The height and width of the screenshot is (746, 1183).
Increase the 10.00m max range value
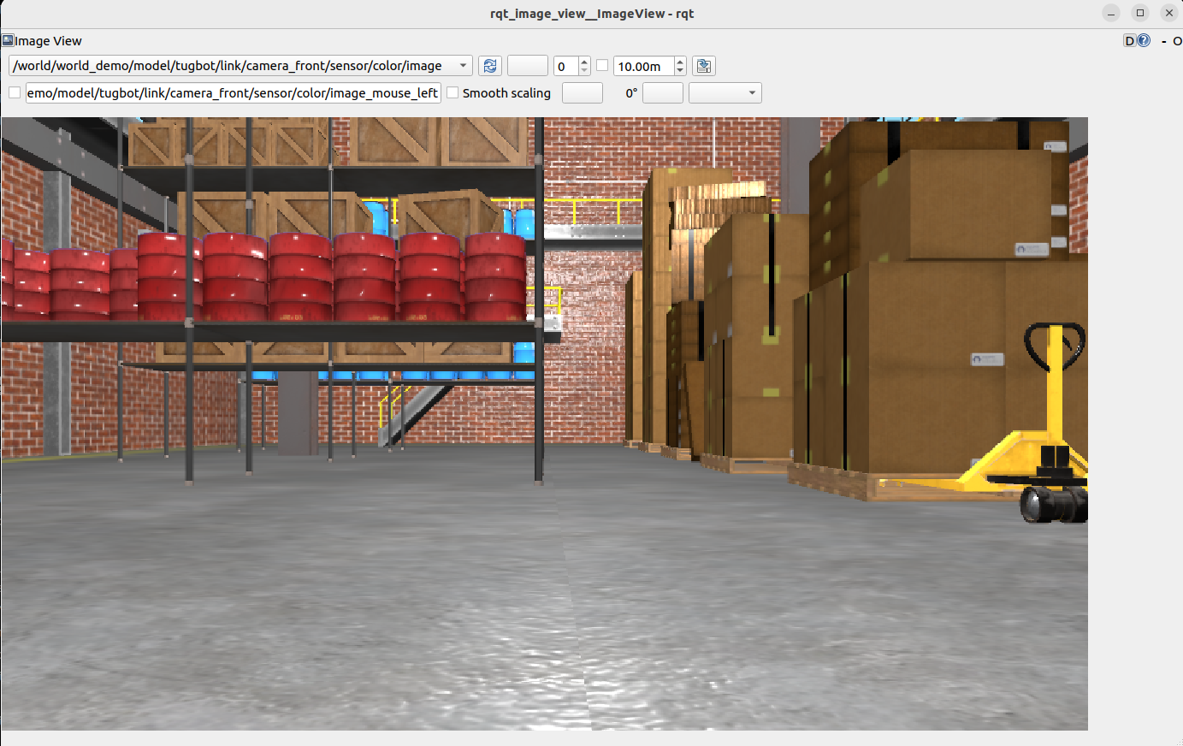680,62
